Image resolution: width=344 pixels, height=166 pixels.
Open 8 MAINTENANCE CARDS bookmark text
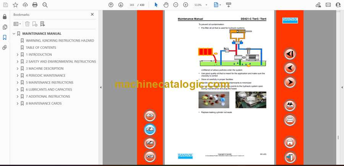44,103
